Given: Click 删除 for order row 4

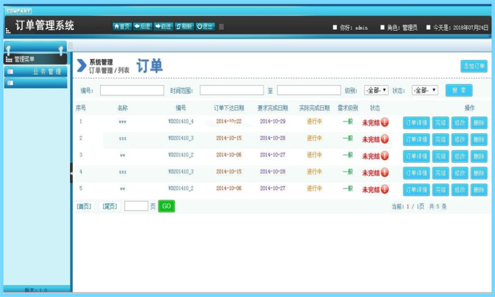Looking at the screenshot, I should (479, 173).
